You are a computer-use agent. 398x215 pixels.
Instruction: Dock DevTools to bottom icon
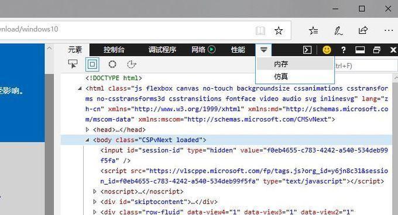pos(360,50)
